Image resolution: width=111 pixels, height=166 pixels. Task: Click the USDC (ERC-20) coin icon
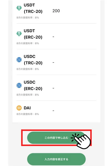(x=19, y=85)
